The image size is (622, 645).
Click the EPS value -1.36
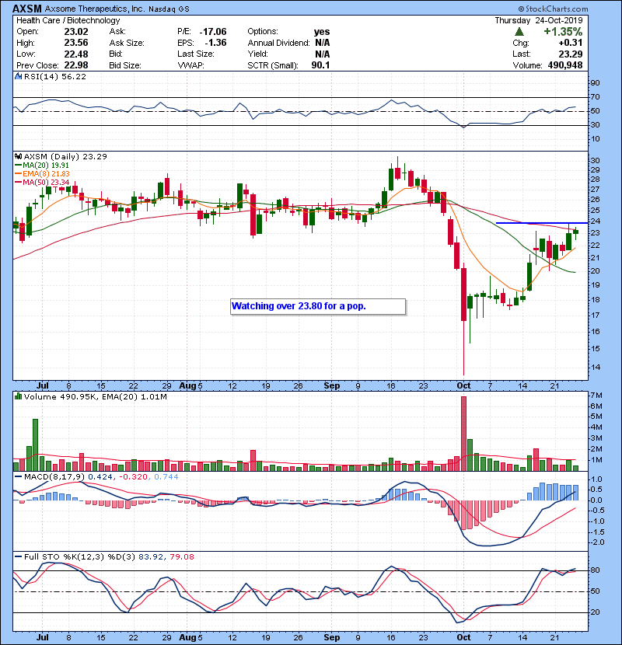pyautogui.click(x=215, y=43)
